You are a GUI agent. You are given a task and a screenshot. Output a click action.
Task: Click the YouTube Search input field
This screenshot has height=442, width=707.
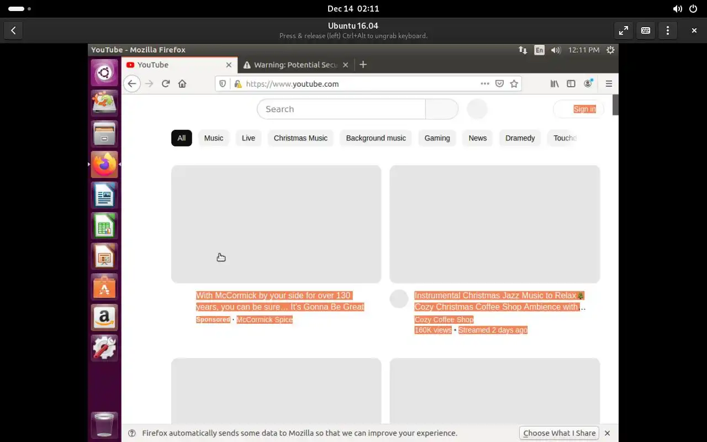pyautogui.click(x=341, y=109)
